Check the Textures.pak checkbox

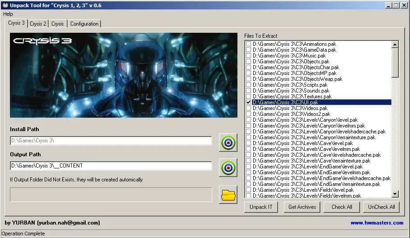[x=248, y=97]
